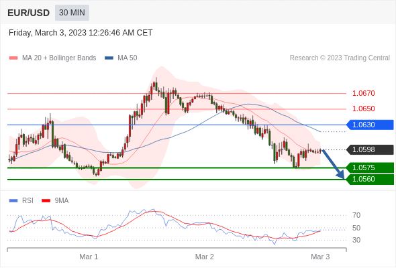Click the RSI 30 axis value

(356, 240)
